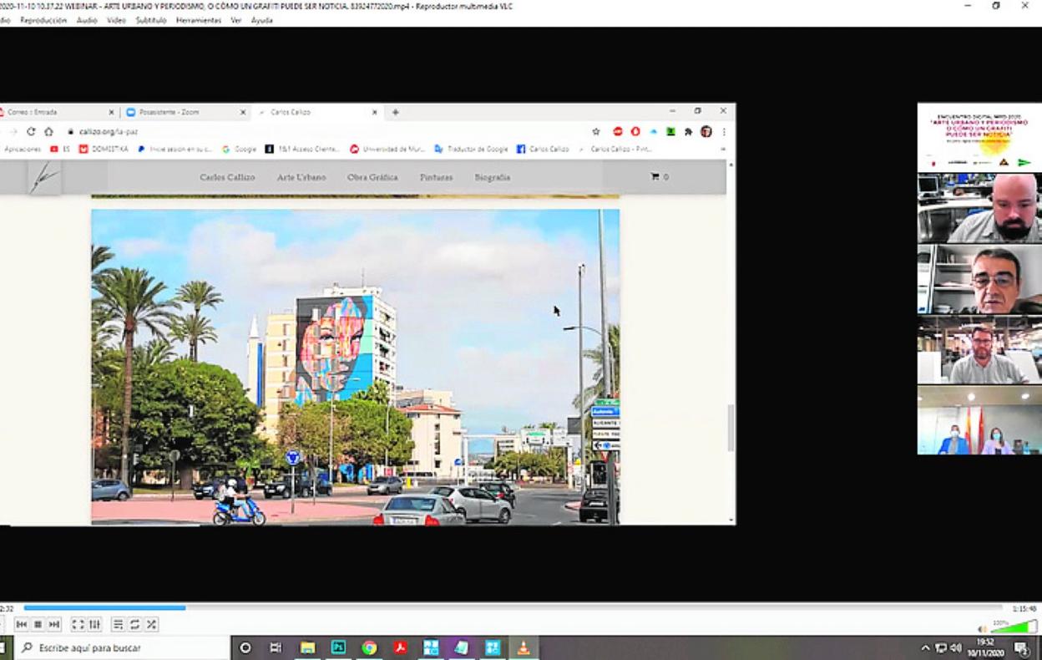This screenshot has height=660, width=1042.
Task: Open the Biografía page
Action: (491, 177)
